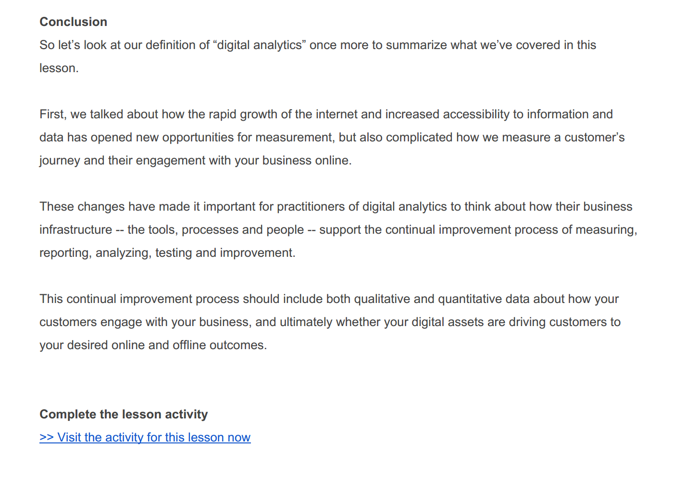Click the word 'infrastructure'
673x479 pixels.
75,229
